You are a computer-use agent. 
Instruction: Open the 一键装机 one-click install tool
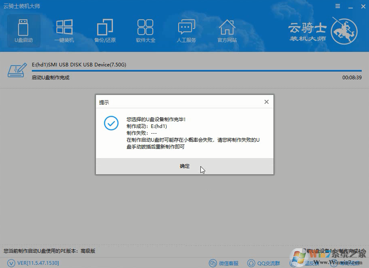(x=64, y=30)
